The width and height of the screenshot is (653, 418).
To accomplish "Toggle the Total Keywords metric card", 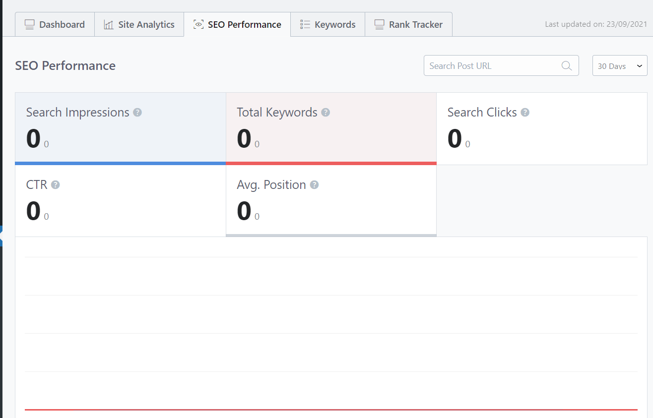I will click(331, 128).
